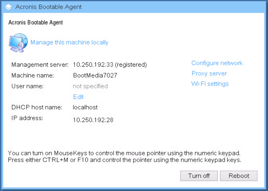This screenshot has height=191, width=268.
Task: Click the DHCP host name value localhost
Action: coord(85,107)
